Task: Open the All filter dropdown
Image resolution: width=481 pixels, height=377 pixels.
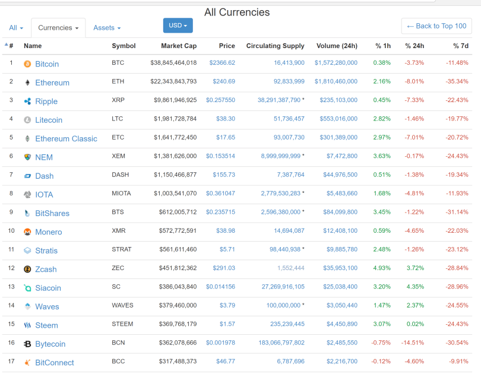Action: click(x=16, y=28)
